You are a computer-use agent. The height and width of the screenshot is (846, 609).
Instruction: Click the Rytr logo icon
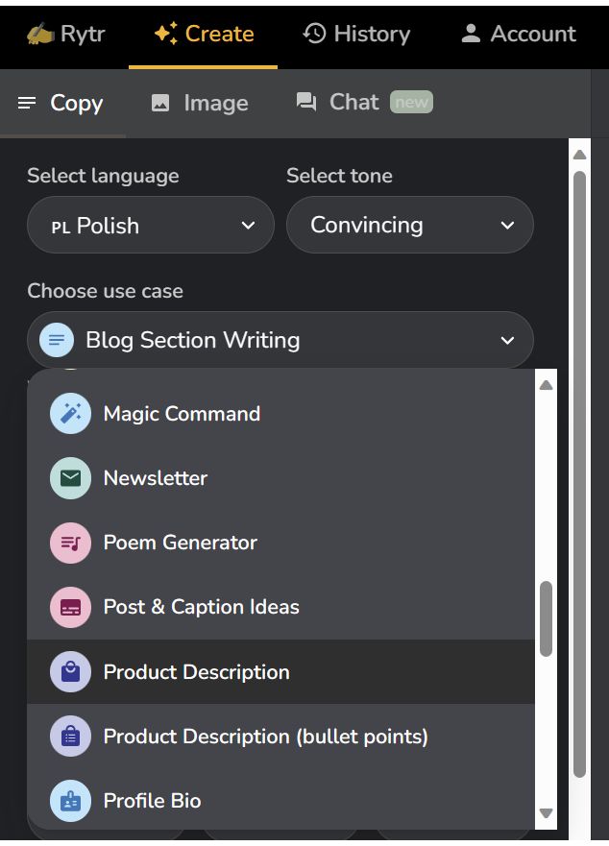point(40,34)
